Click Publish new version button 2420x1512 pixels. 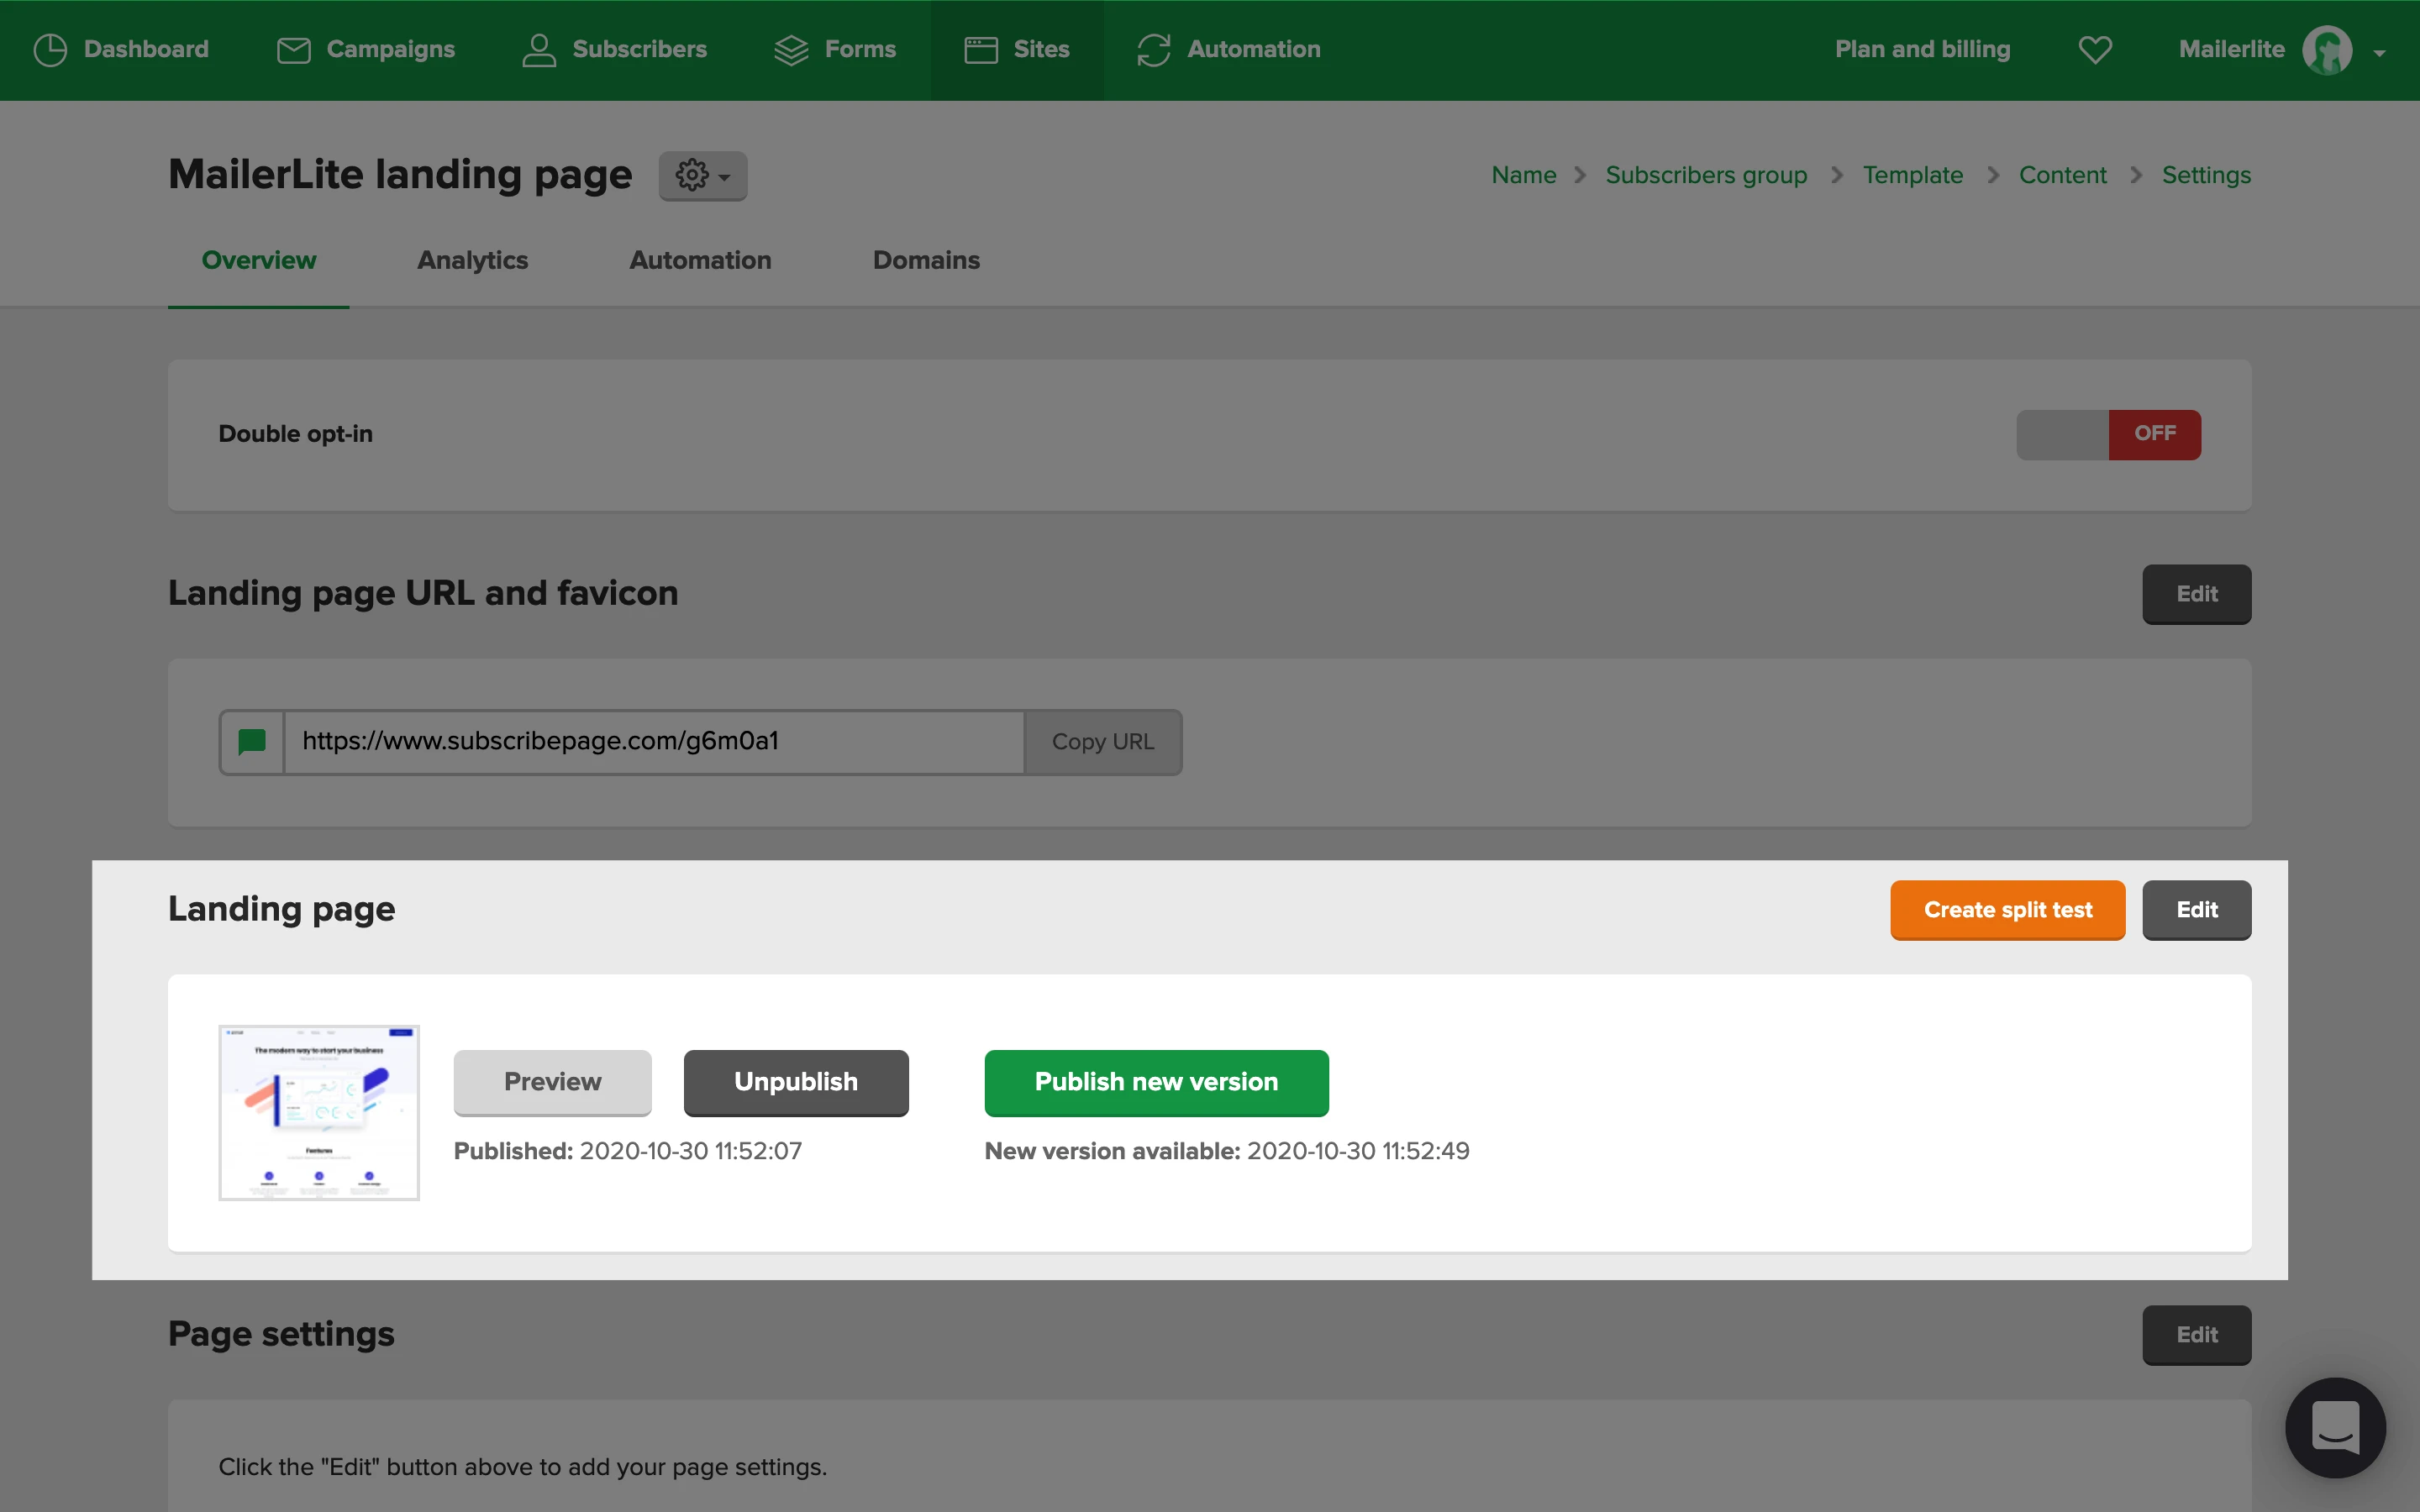(1156, 1082)
